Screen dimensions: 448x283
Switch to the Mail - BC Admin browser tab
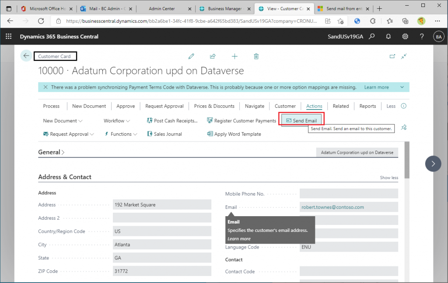(106, 9)
